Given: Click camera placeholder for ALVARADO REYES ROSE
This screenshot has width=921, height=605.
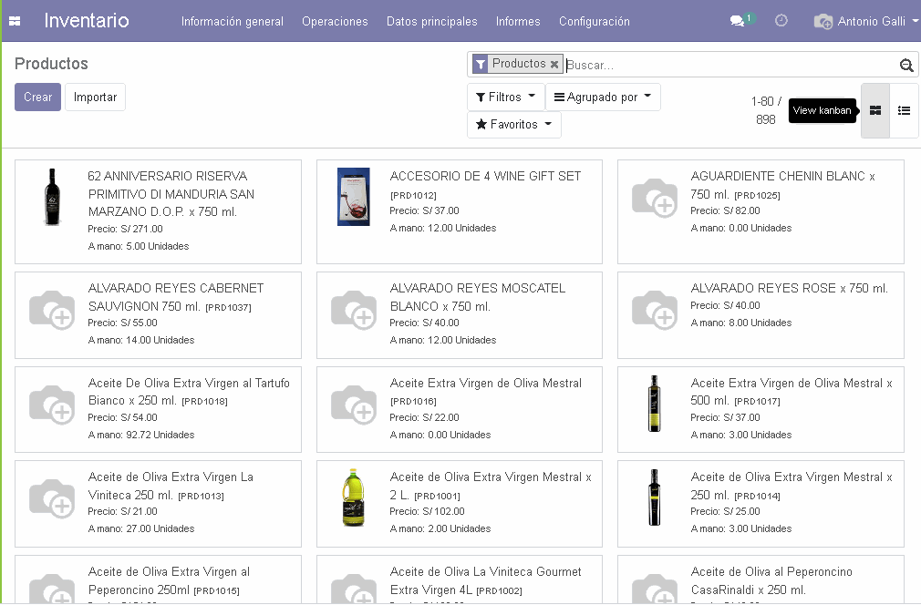Looking at the screenshot, I should (x=654, y=309).
